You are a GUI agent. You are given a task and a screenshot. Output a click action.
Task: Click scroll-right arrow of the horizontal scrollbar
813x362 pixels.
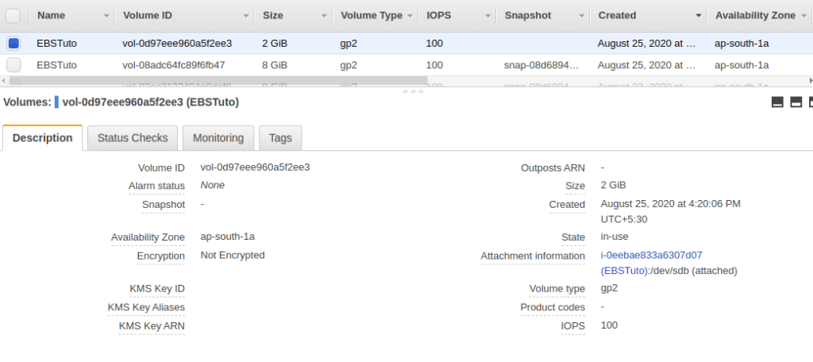[809, 80]
